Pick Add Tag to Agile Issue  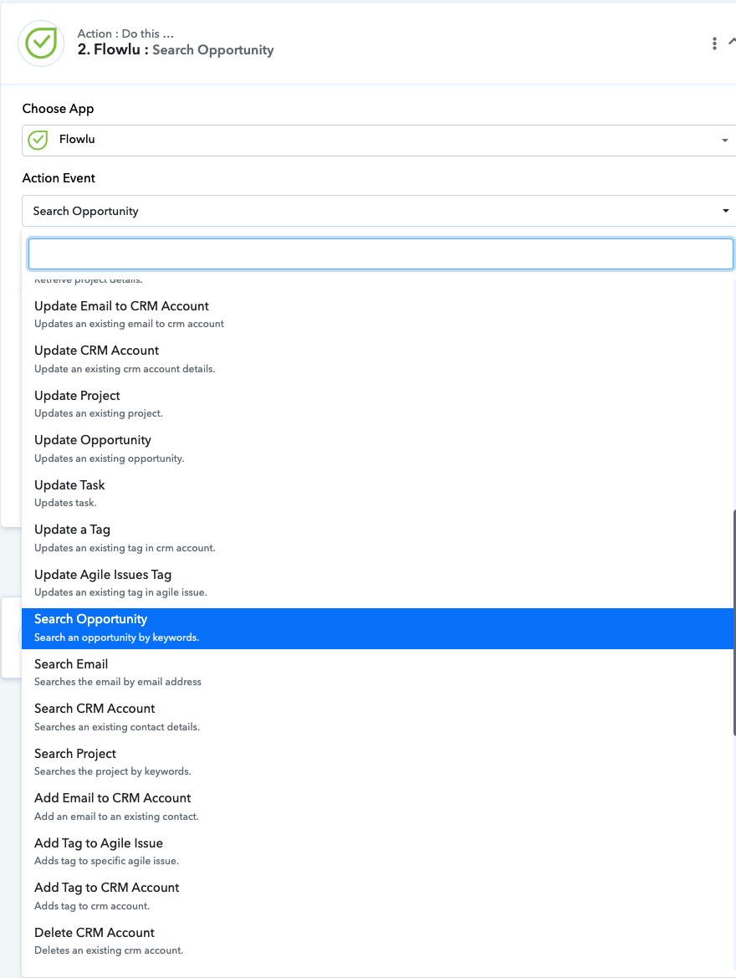[377, 852]
